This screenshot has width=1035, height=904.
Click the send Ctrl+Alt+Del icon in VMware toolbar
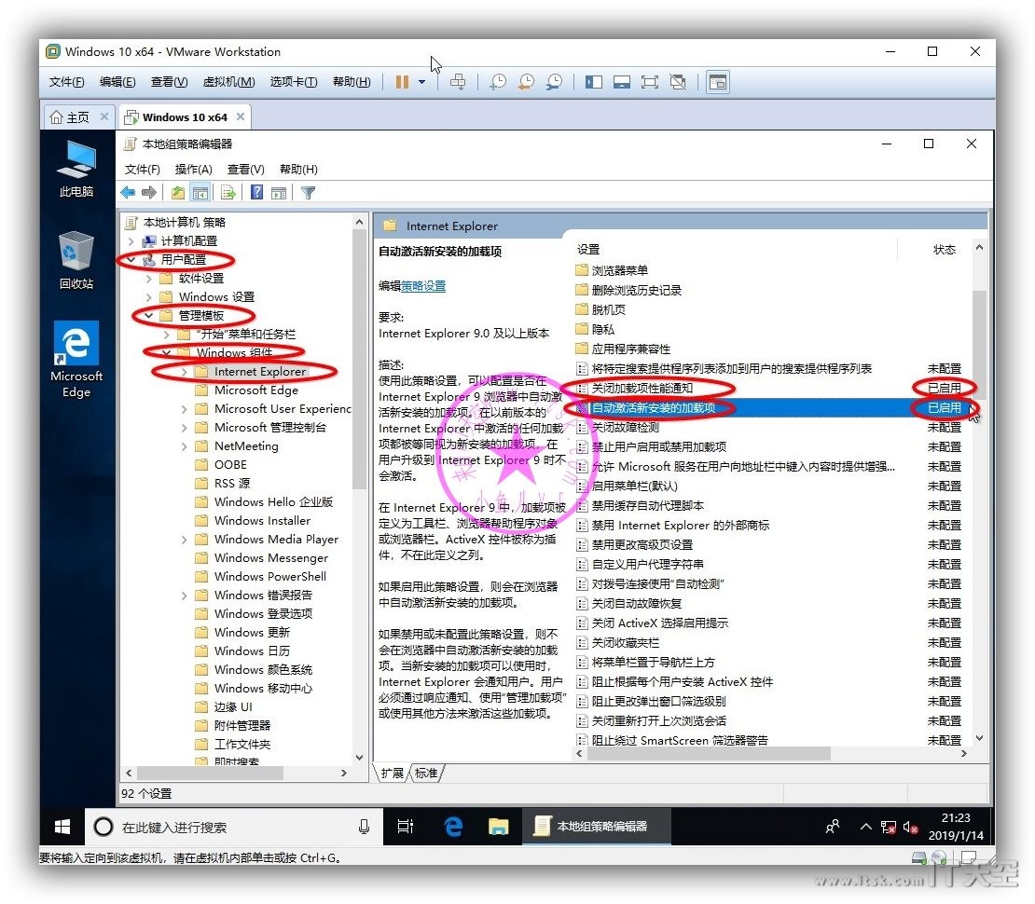(458, 82)
